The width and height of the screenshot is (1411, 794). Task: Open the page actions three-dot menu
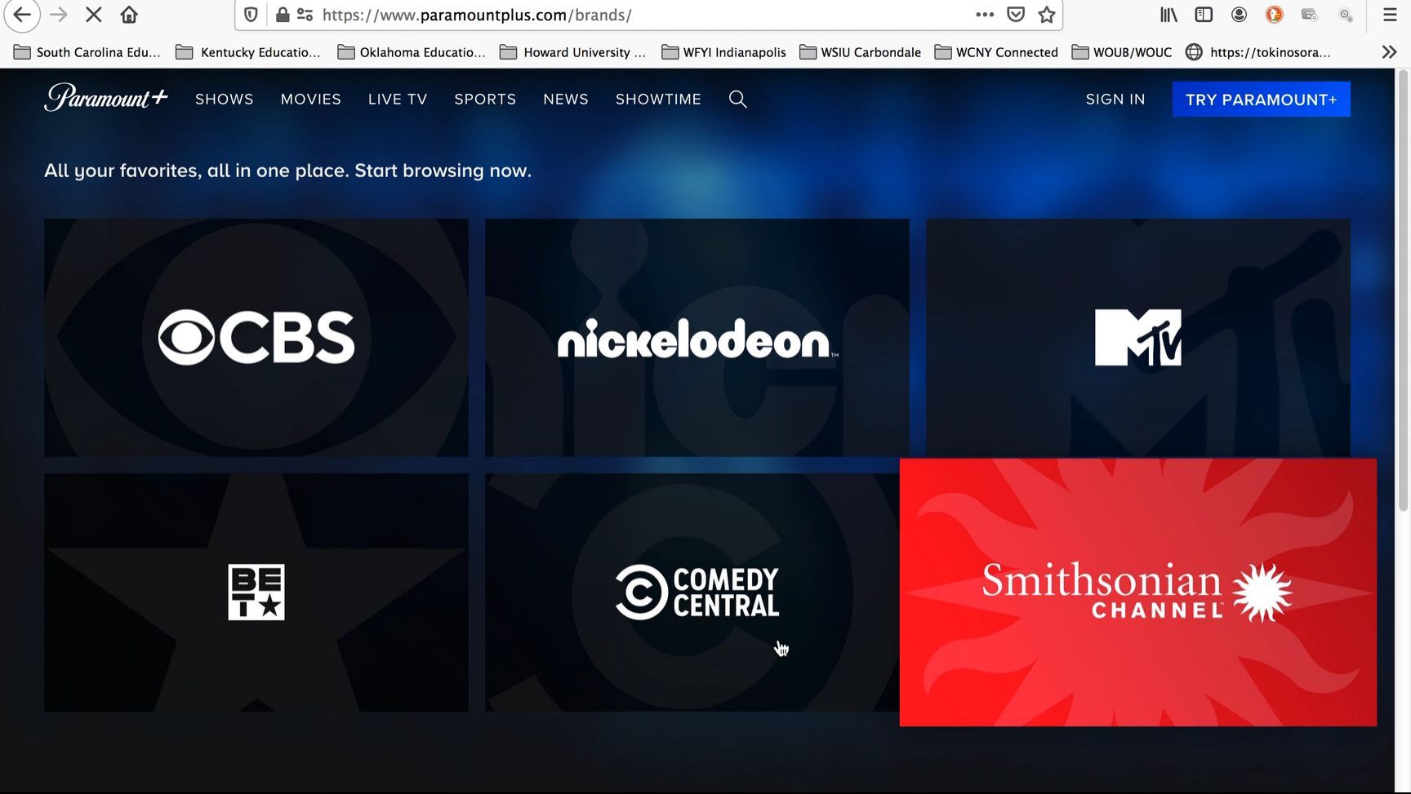point(985,15)
